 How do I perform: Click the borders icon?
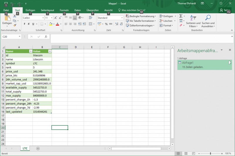click(x=42, y=24)
